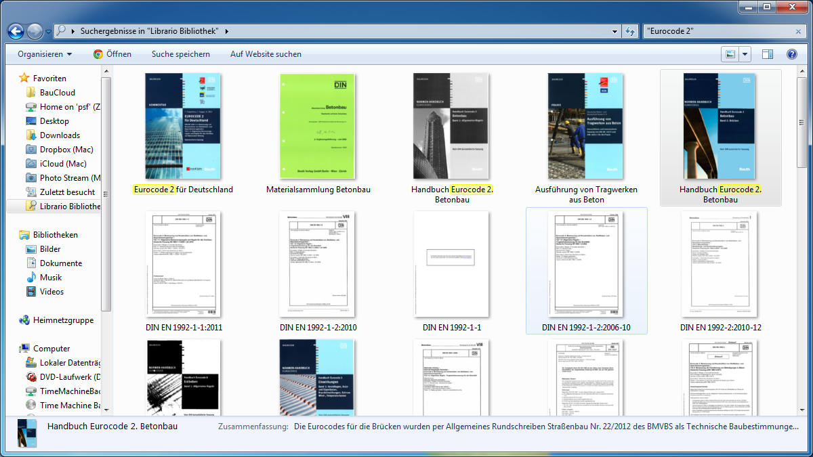Click the refresh button in address bar

(630, 31)
